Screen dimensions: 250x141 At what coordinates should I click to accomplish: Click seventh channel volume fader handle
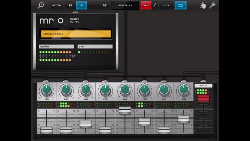tap(164, 130)
